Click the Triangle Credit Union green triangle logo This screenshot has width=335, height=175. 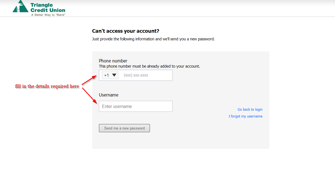pyautogui.click(x=20, y=7)
